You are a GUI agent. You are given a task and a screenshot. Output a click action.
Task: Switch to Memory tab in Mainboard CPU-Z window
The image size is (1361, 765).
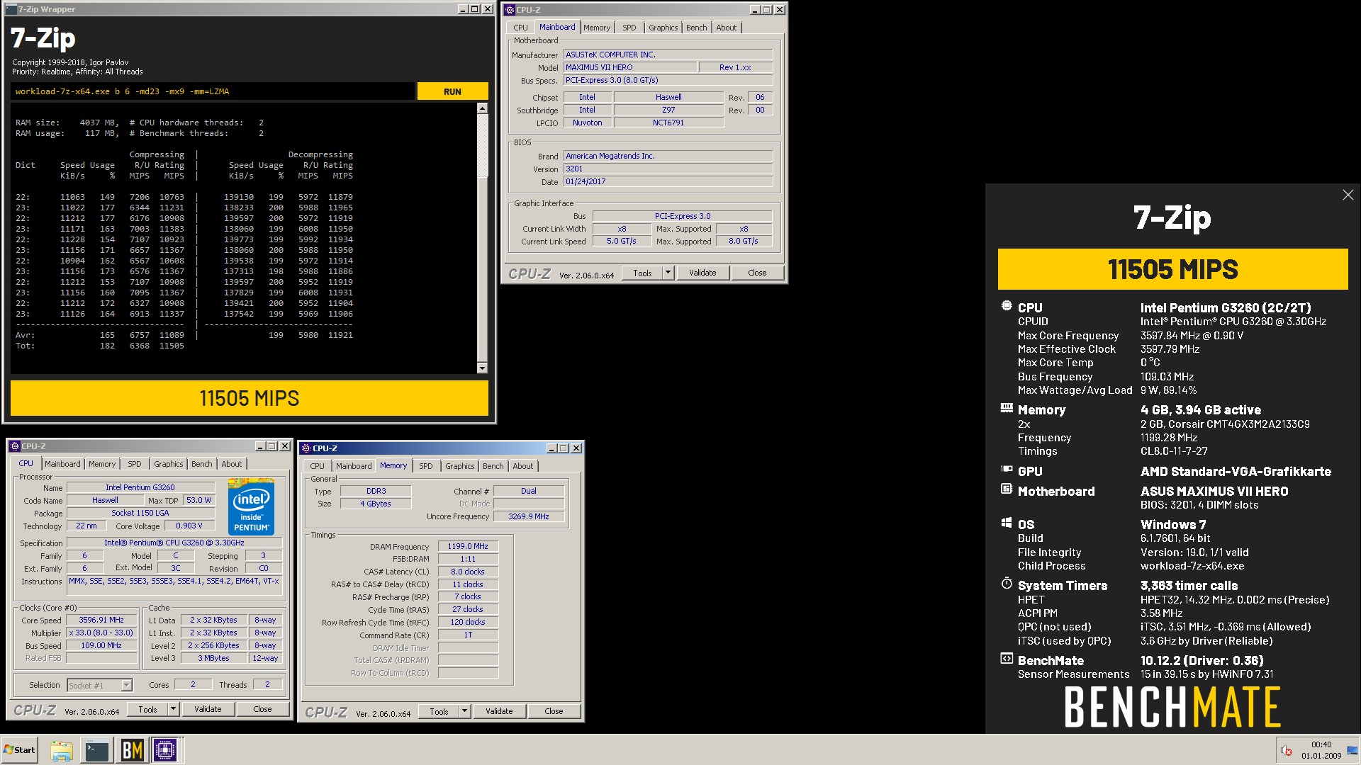(597, 28)
